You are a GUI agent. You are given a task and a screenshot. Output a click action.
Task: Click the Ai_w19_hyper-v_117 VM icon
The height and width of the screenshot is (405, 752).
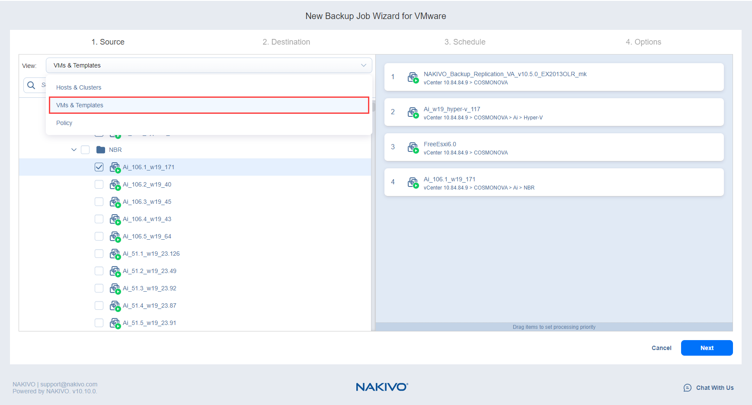pyautogui.click(x=413, y=113)
